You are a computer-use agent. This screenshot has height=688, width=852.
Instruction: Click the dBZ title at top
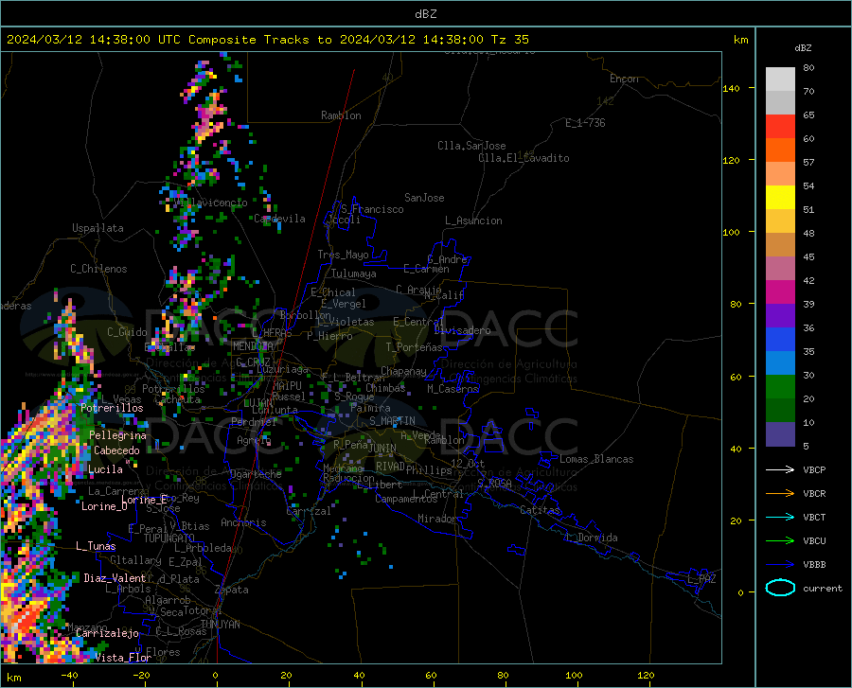(425, 14)
